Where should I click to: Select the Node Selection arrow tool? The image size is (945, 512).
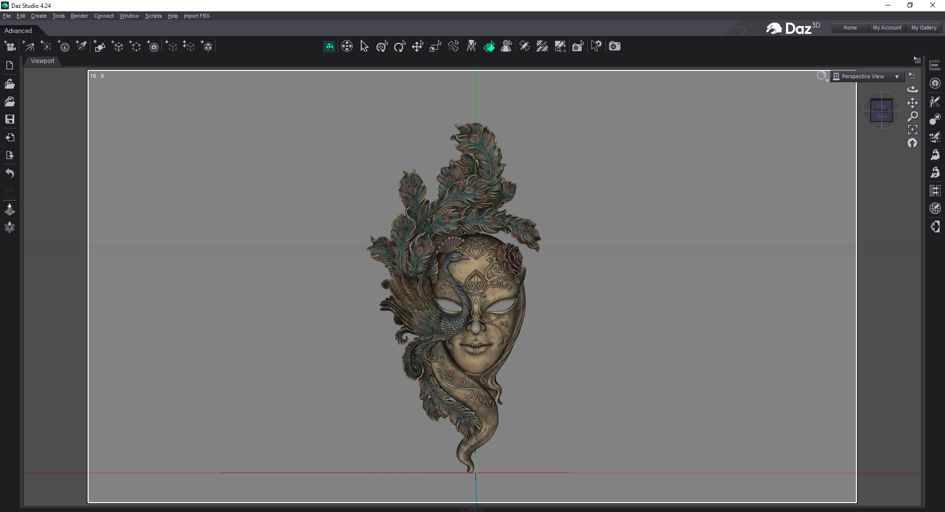click(364, 46)
